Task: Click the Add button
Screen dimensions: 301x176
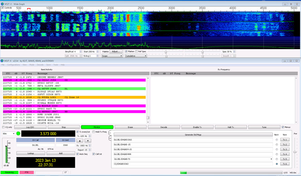Action: coord(61,153)
